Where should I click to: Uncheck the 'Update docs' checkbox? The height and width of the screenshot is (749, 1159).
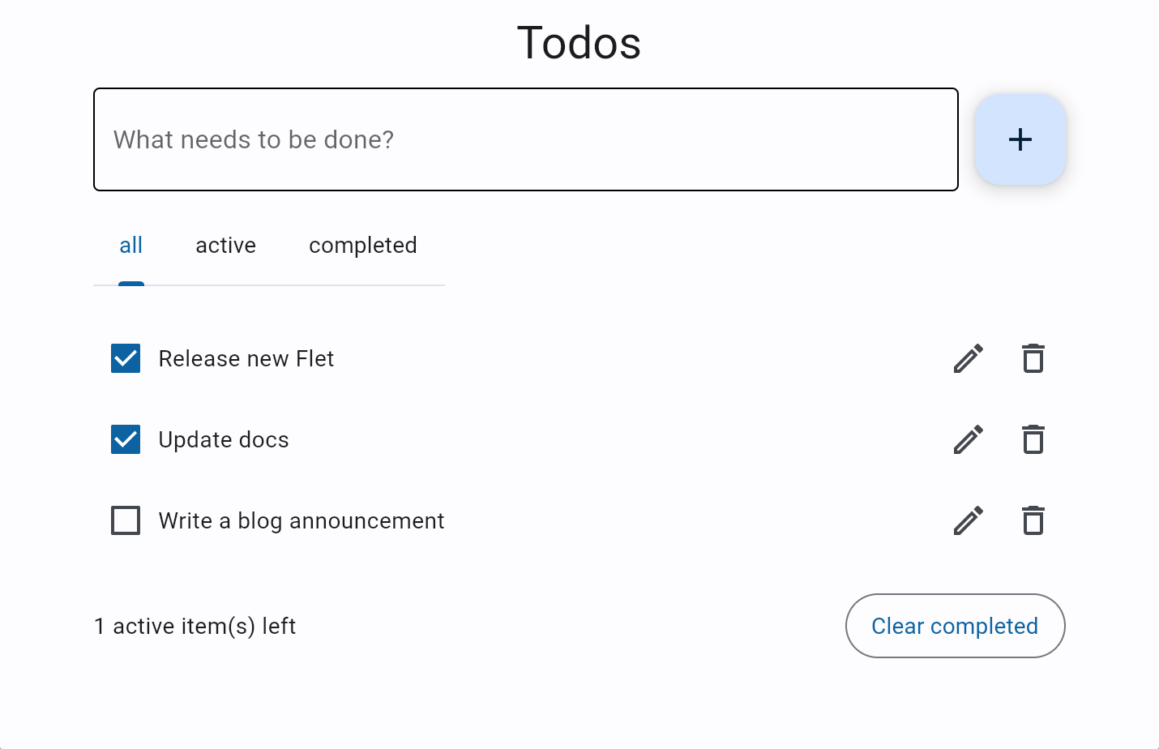coord(126,439)
